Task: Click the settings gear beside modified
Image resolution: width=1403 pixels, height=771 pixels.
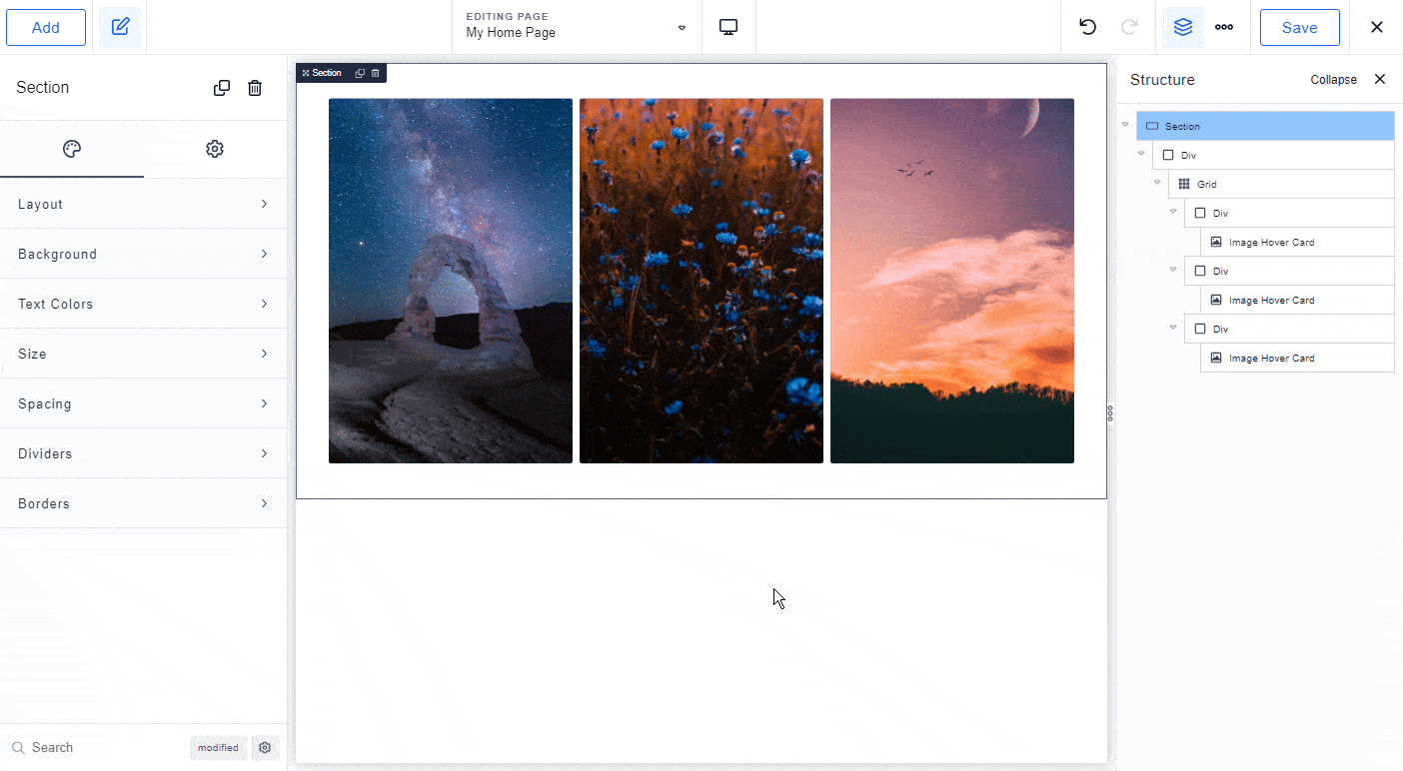Action: [x=265, y=747]
